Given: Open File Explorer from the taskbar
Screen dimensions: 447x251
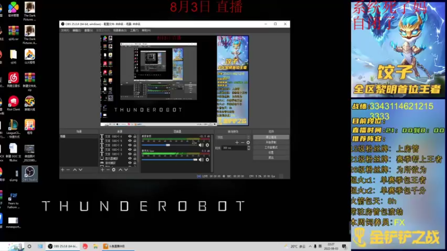Looking at the screenshot, I should (x=95, y=247).
